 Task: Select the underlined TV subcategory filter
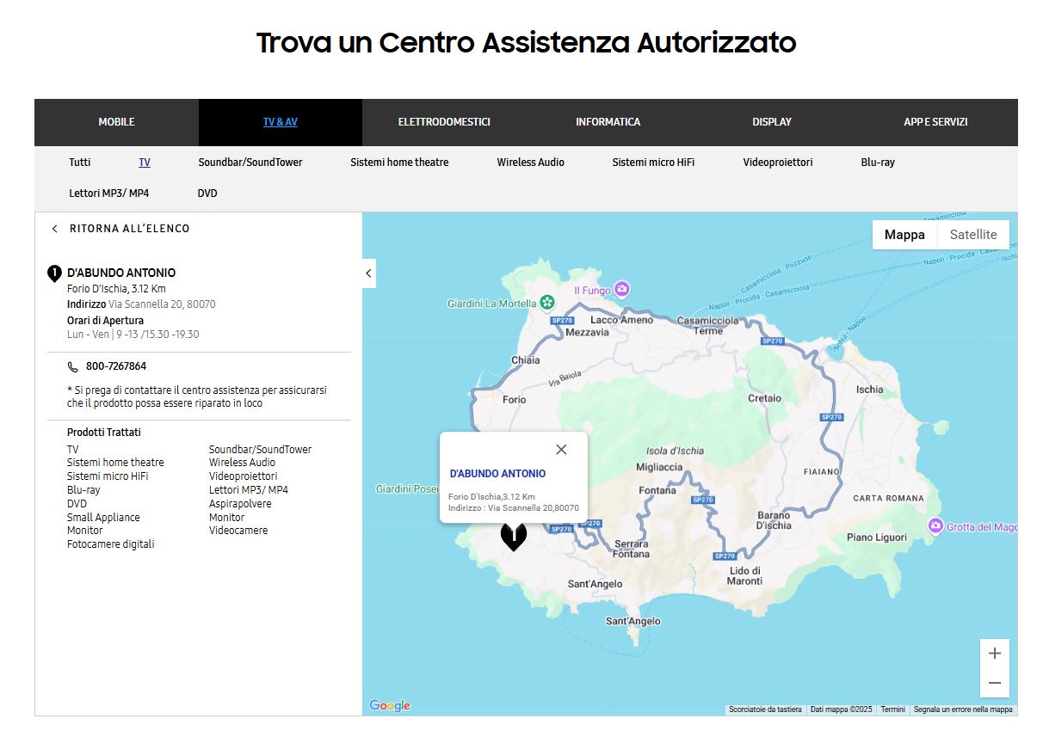(145, 163)
